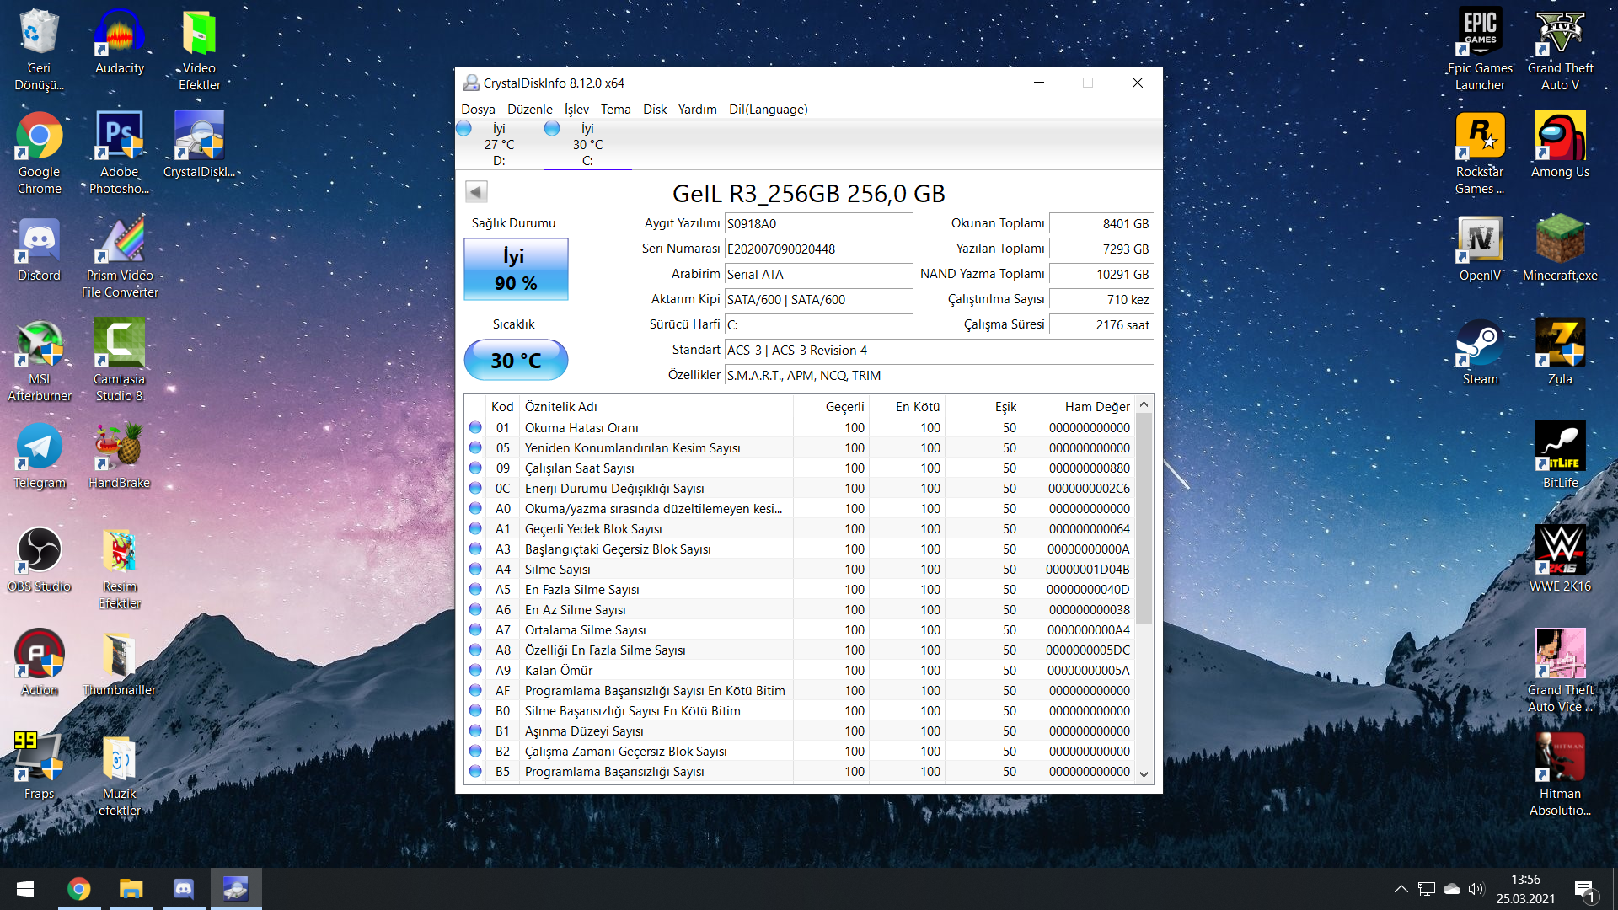
Task: Click the Windows Start button
Action: point(25,889)
